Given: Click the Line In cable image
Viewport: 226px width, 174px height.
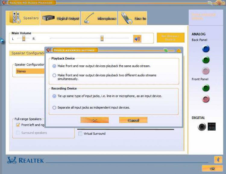Looking at the screenshot, I should (127, 18).
